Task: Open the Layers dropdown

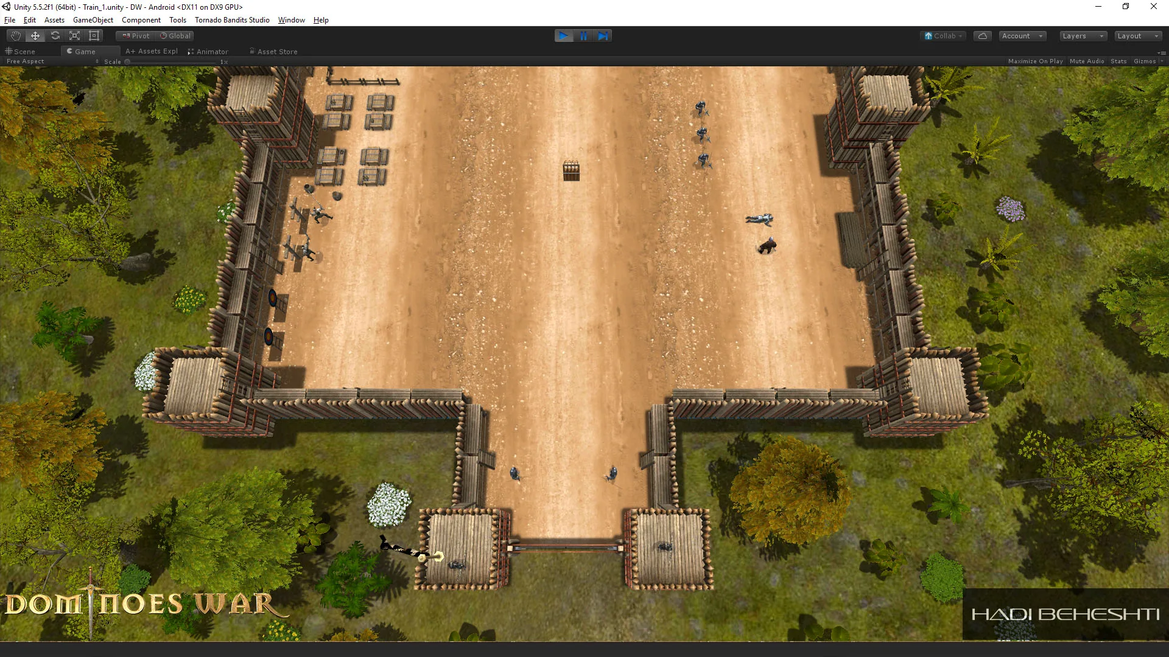Action: click(x=1083, y=36)
